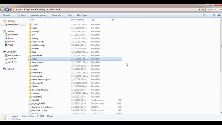Select the shaderpacks folder icon
The height and width of the screenshot is (125, 222).
coord(30,83)
